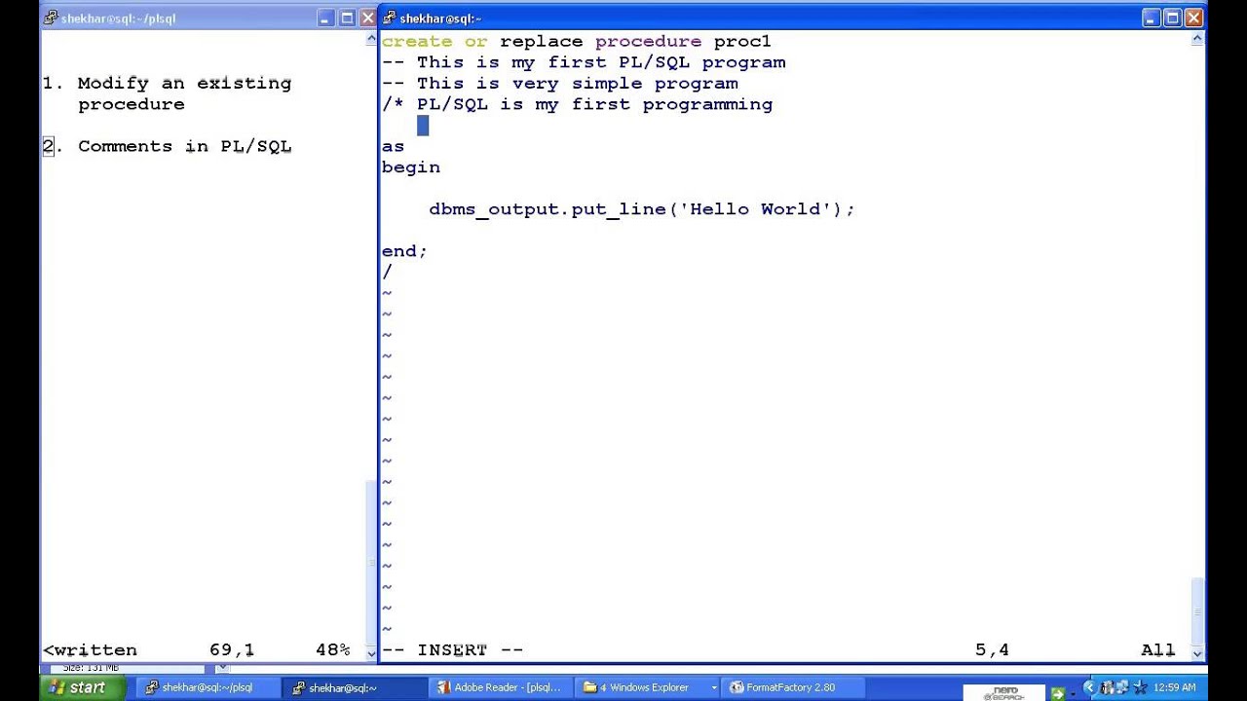
Task: Click the dbms_output.put_line statement
Action: point(642,209)
